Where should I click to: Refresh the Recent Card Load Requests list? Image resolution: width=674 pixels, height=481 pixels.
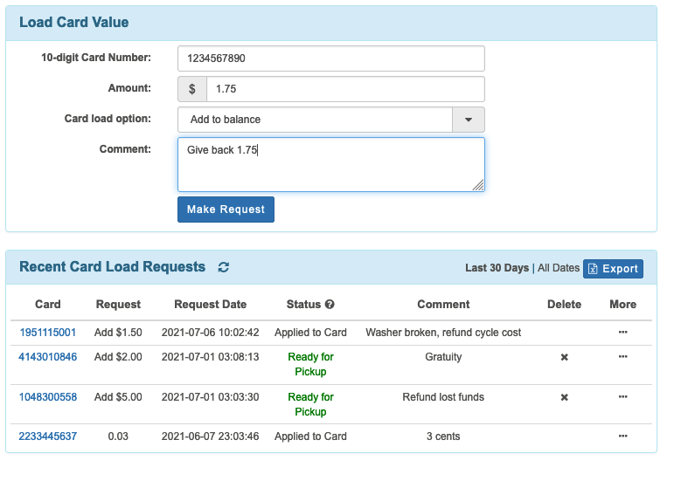coord(224,268)
